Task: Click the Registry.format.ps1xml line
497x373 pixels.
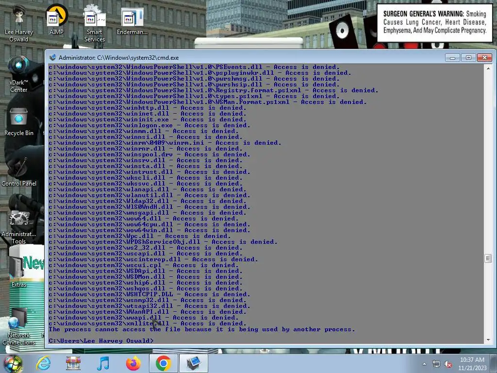Action: click(214, 90)
